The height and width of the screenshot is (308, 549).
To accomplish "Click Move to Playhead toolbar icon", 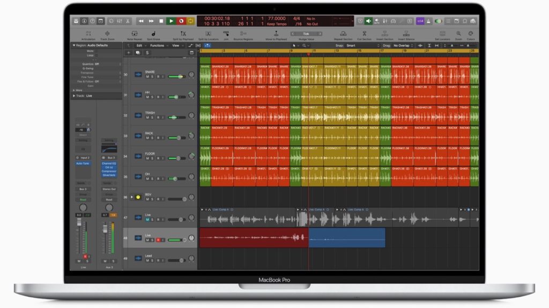I will click(x=276, y=34).
